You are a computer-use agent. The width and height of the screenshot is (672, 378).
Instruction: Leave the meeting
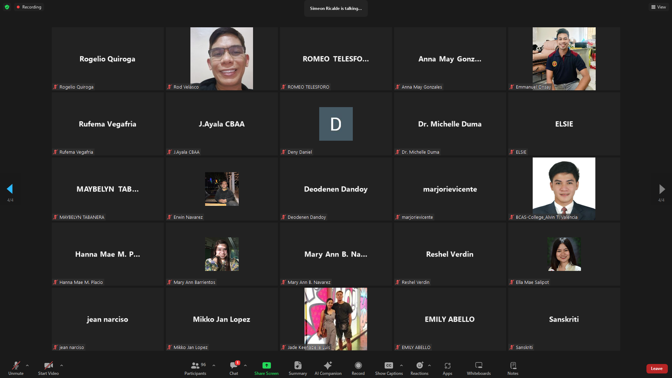point(657,369)
